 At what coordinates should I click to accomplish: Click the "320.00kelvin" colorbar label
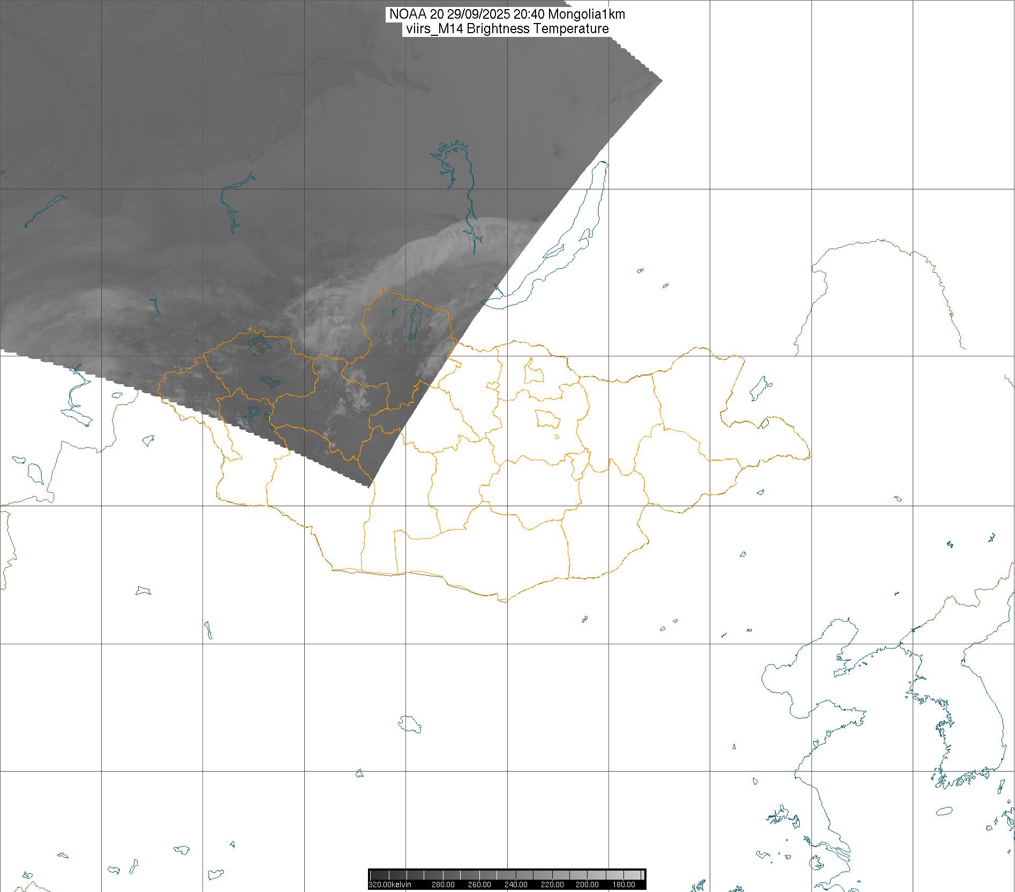[x=390, y=885]
